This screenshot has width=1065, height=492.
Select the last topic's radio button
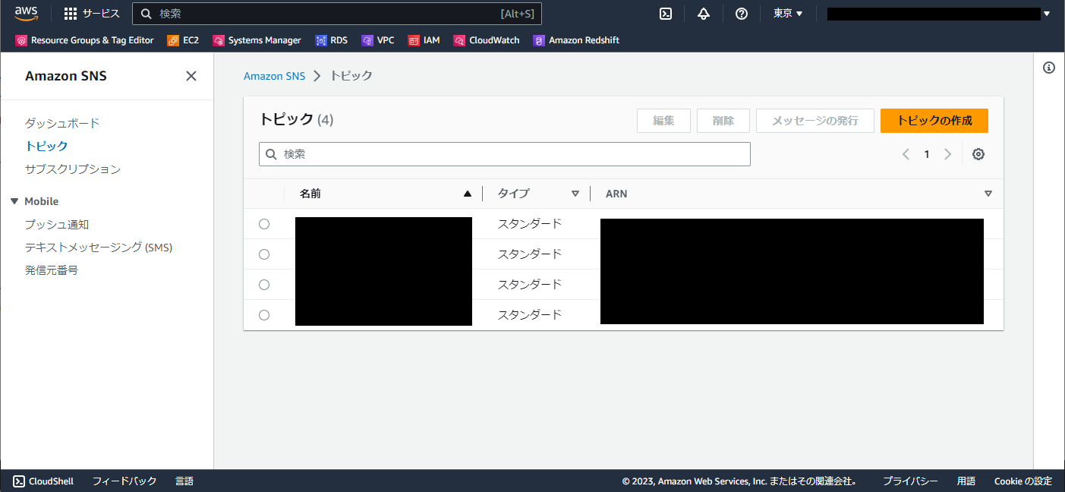[x=263, y=314]
